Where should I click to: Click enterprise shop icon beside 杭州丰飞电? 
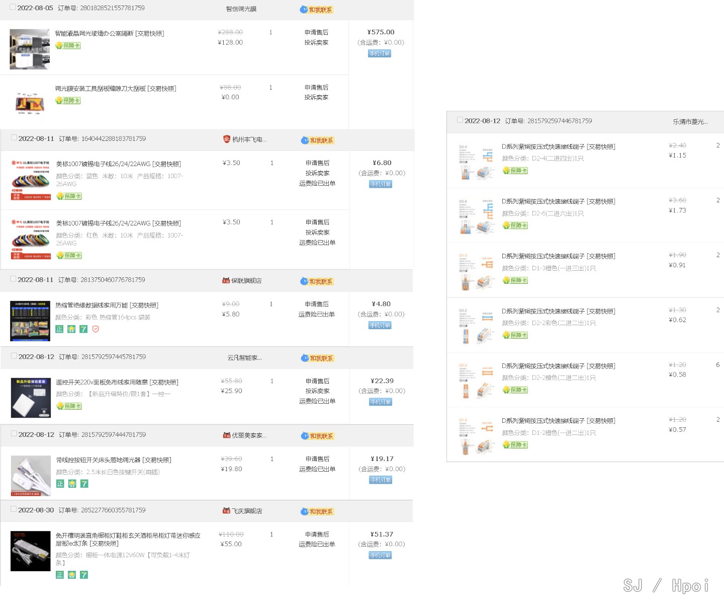click(x=227, y=139)
